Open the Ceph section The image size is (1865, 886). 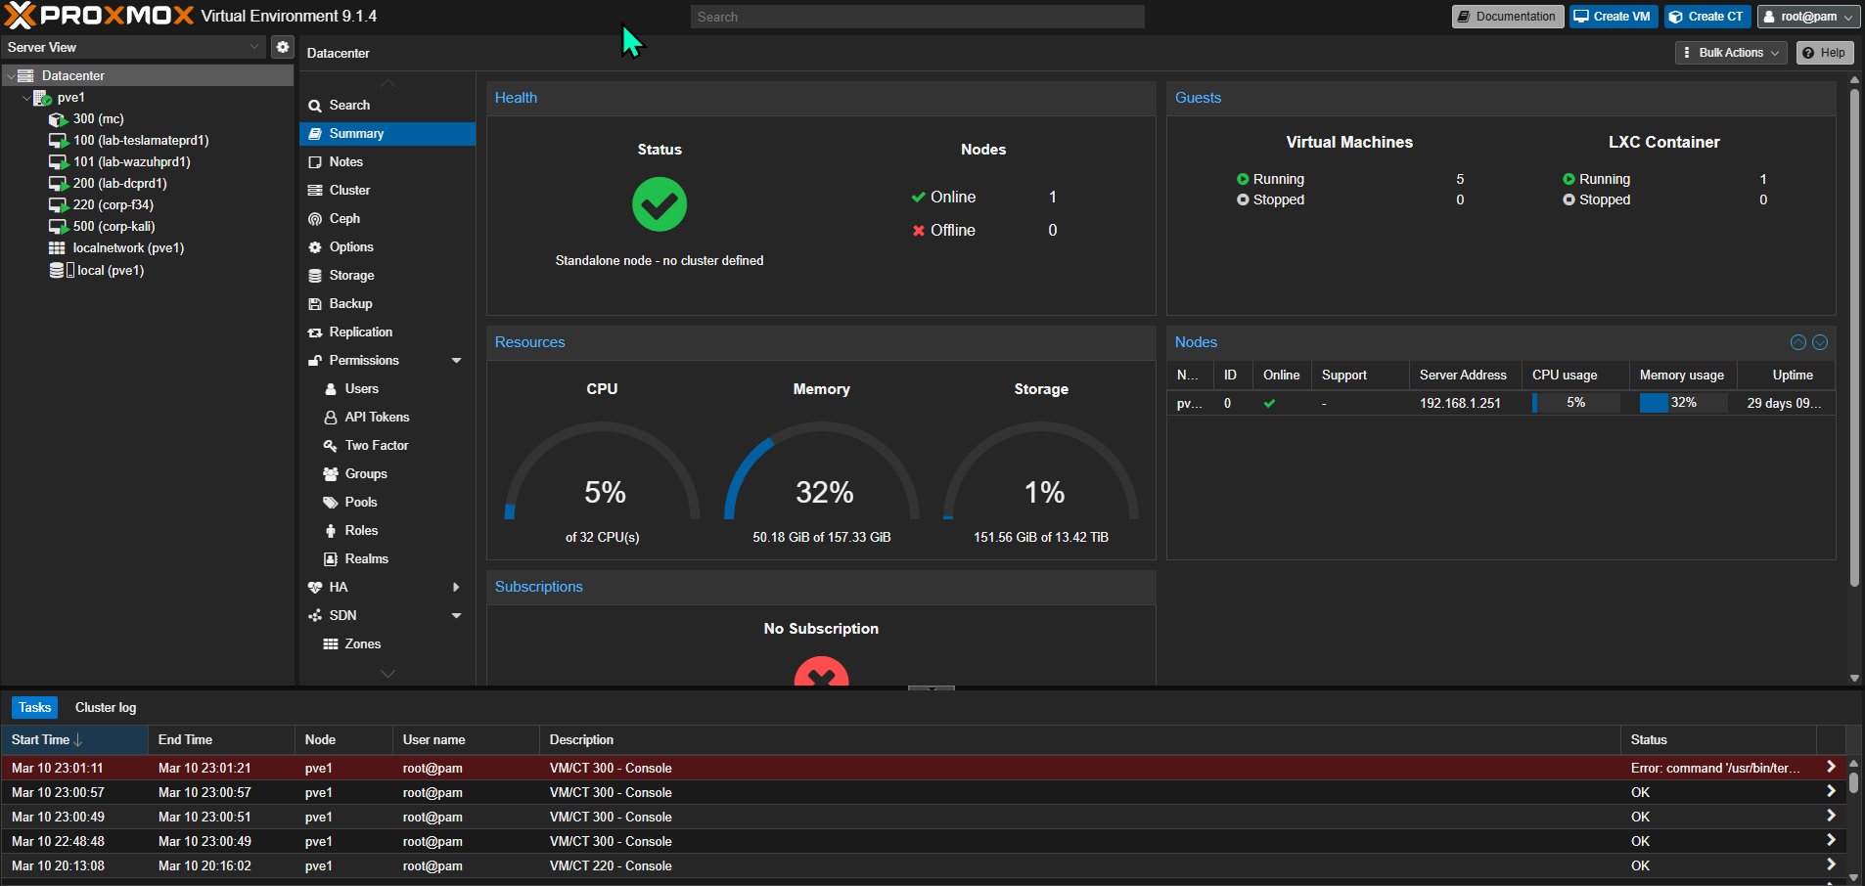click(x=387, y=218)
